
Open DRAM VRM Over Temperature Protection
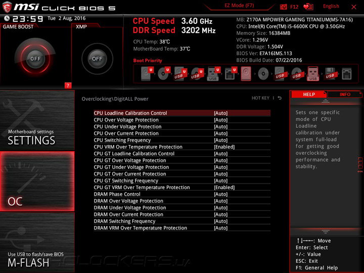(182, 227)
